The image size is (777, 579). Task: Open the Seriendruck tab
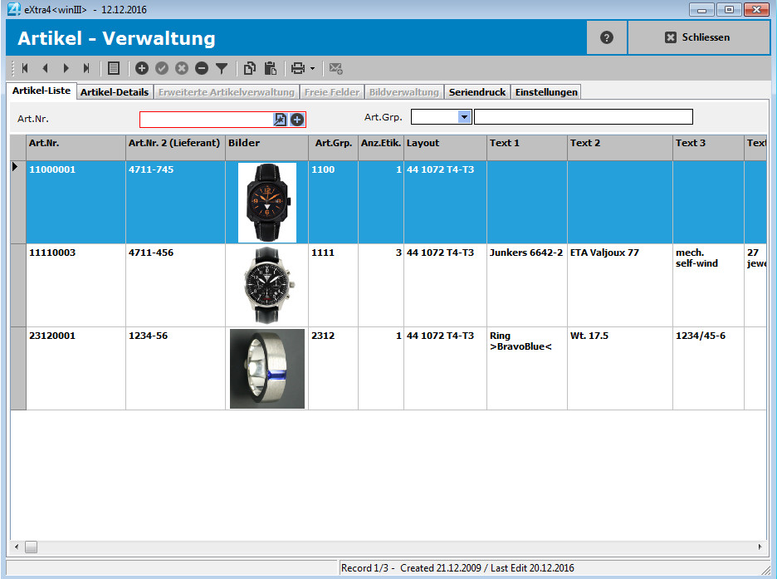pyautogui.click(x=476, y=92)
